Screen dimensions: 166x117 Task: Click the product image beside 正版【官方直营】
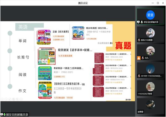pyautogui.click(x=44, y=37)
